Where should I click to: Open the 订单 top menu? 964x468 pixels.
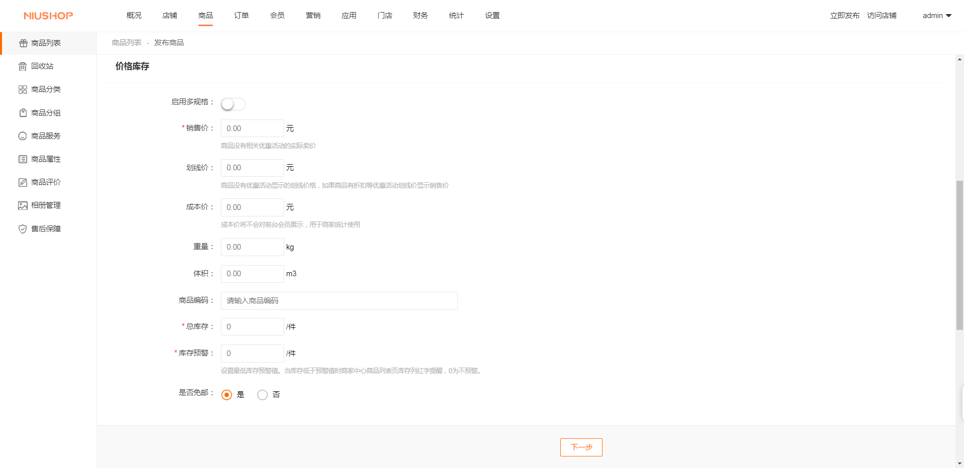(242, 16)
